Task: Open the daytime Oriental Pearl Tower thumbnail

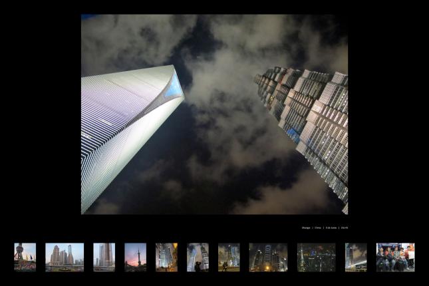Action: (25, 257)
